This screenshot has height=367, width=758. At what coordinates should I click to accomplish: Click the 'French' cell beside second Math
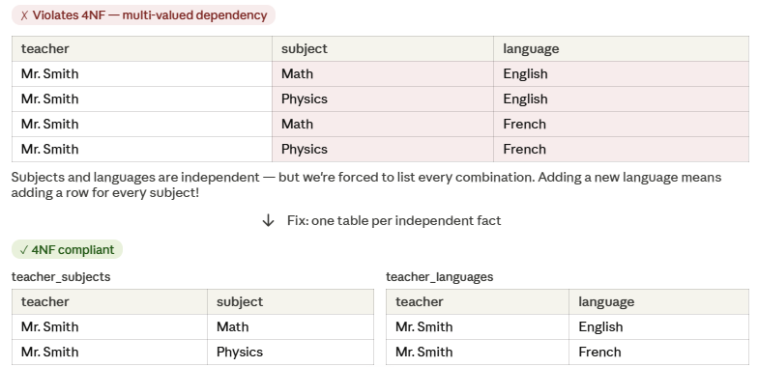tap(621, 124)
